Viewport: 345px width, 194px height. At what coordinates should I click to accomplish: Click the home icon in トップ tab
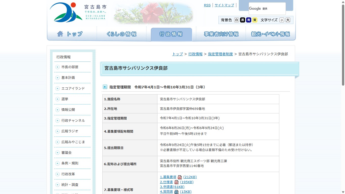(60, 34)
